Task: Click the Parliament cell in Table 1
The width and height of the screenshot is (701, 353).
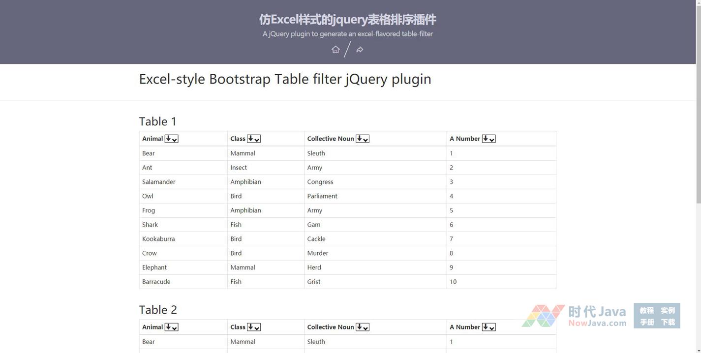Action: [322, 196]
